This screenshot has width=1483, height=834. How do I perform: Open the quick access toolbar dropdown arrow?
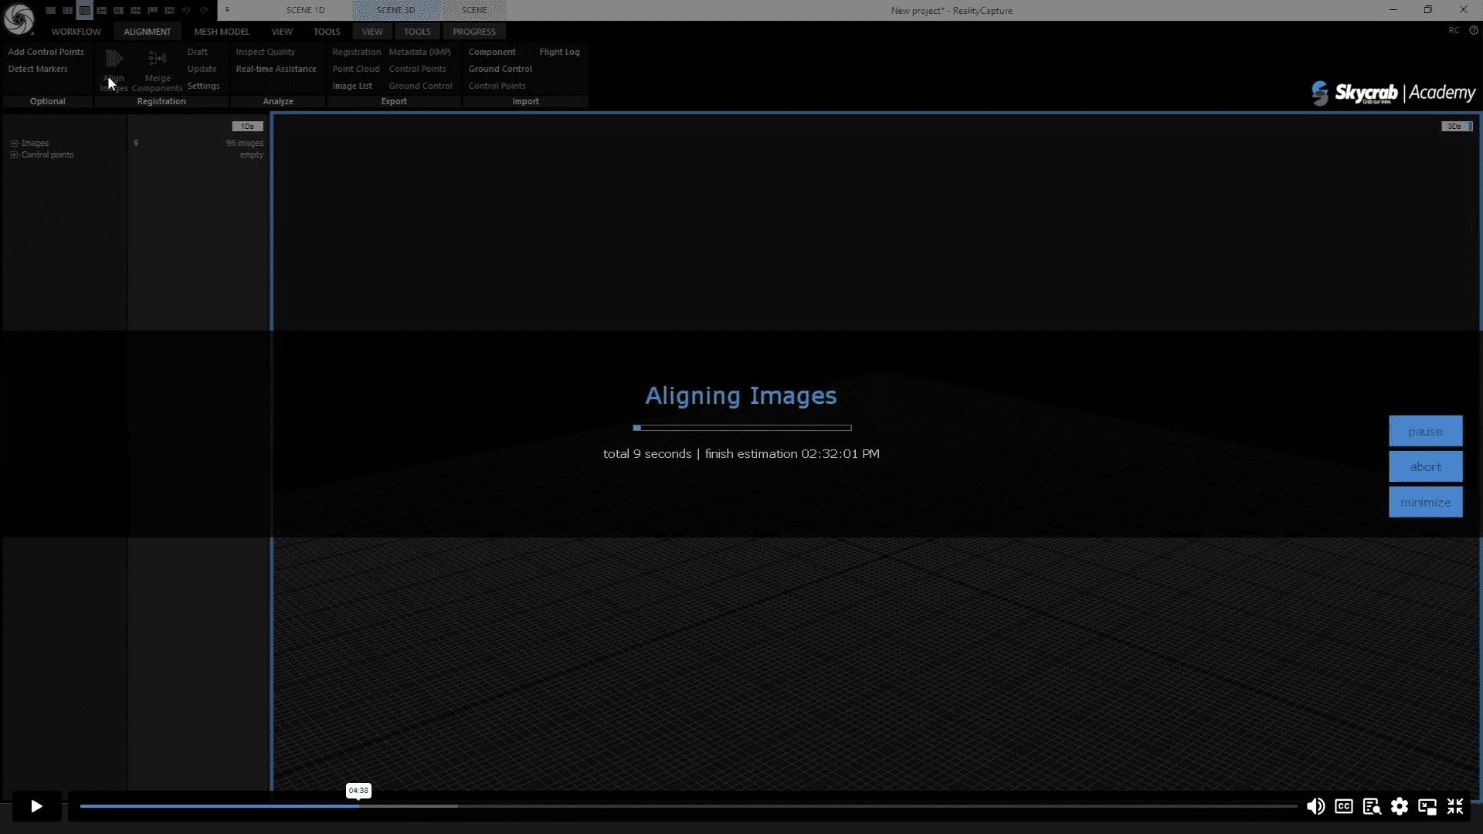227,10
